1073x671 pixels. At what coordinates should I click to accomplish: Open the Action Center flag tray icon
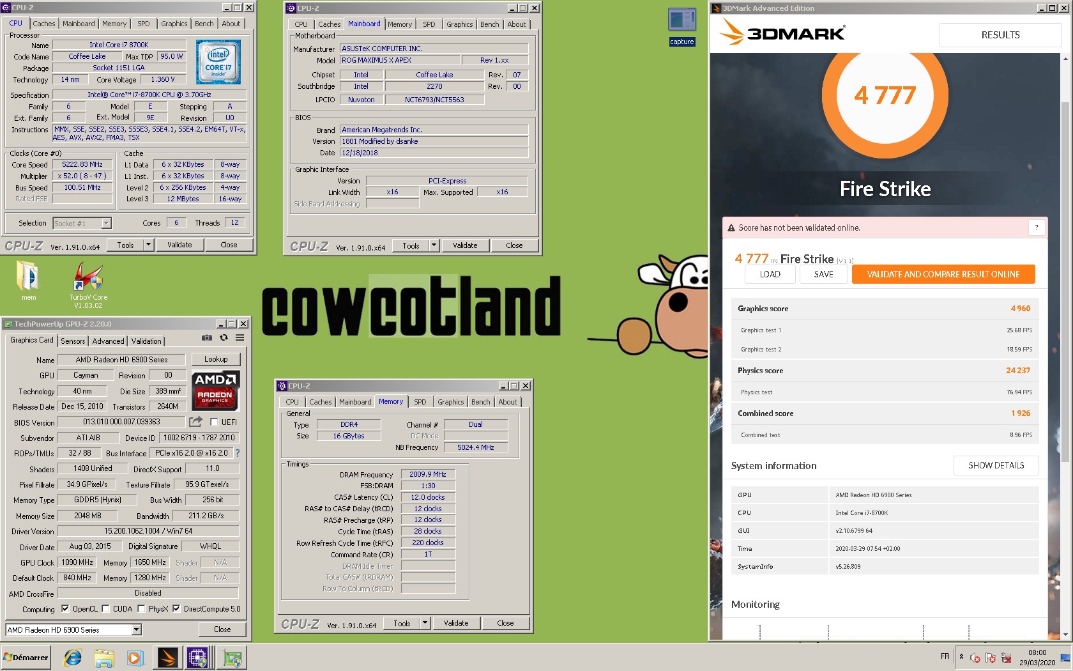click(x=991, y=658)
